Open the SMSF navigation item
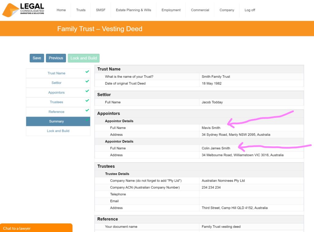314x232 pixels. pos(100,10)
